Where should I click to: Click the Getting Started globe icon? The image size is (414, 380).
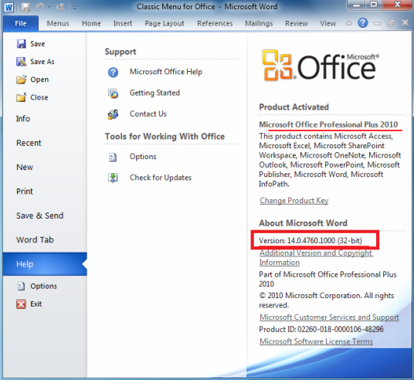(113, 93)
